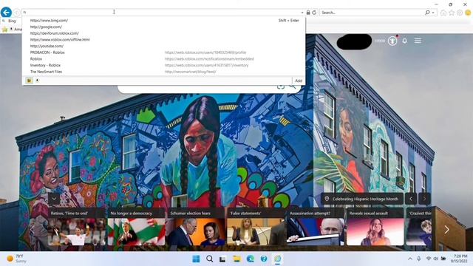Click the yellow smiley feedback icon
The height and width of the screenshot is (266, 473).
click(x=468, y=13)
